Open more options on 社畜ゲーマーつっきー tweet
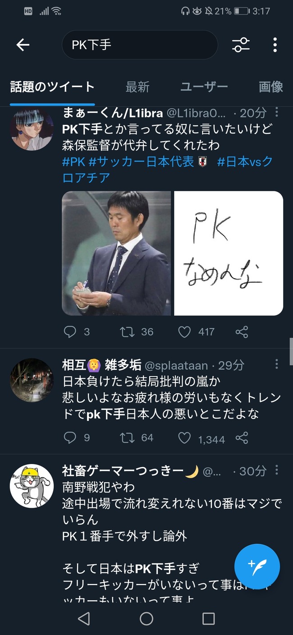293x635 pixels. click(277, 471)
